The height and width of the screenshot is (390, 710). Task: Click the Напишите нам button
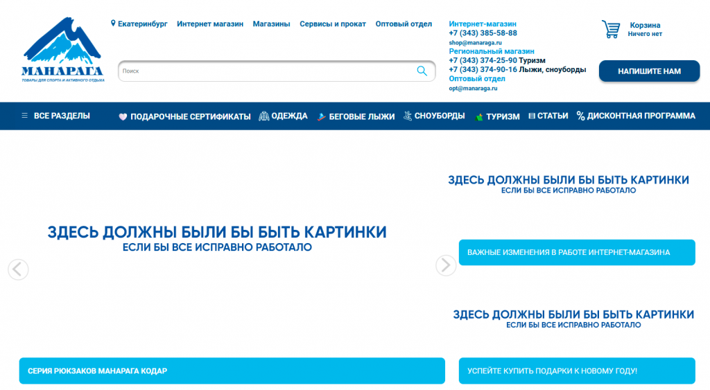[x=649, y=71]
